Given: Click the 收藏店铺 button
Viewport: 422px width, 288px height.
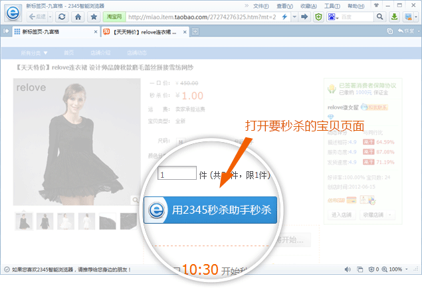Looking at the screenshot, I should click(x=373, y=215).
